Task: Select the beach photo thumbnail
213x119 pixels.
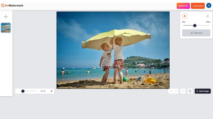Action: pos(6,28)
